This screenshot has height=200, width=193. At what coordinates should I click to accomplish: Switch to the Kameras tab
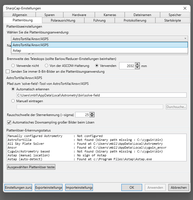110,15
